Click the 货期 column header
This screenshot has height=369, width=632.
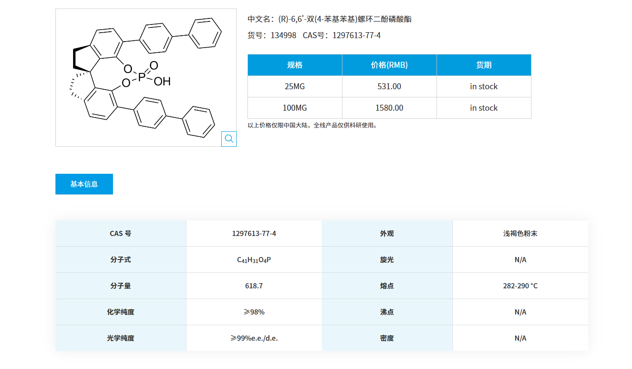point(484,65)
